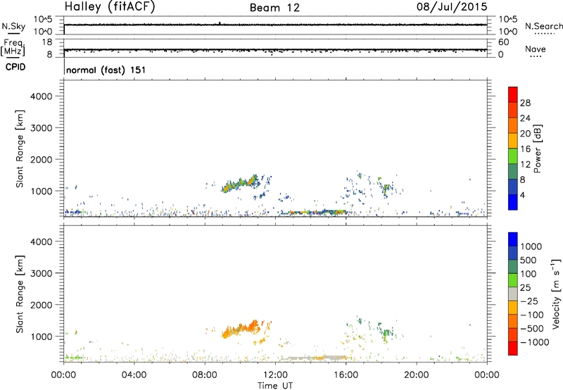Click the '1000' label on the Velocity colorbar

[531, 246]
